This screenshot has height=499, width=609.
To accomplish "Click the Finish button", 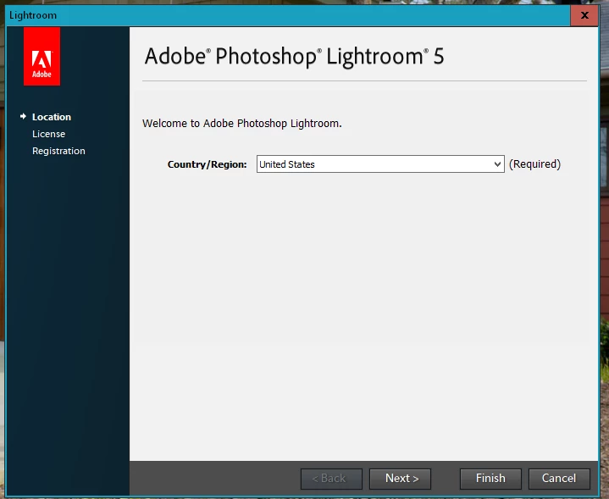I will click(490, 479).
